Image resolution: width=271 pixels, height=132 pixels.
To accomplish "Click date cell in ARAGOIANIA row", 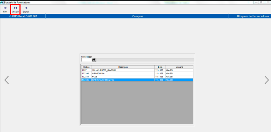I will [x=160, y=74].
